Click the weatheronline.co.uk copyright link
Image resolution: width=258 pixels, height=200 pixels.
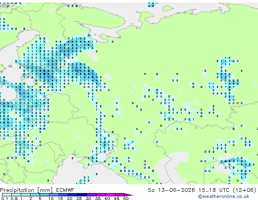pos(223,196)
